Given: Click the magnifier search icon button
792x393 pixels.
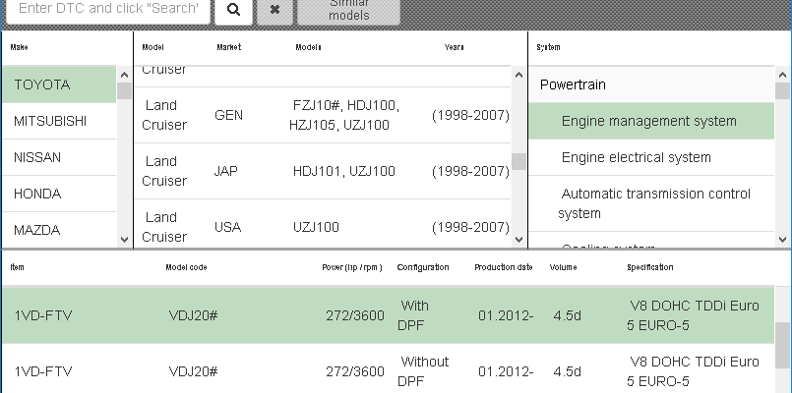Looking at the screenshot, I should tap(233, 10).
